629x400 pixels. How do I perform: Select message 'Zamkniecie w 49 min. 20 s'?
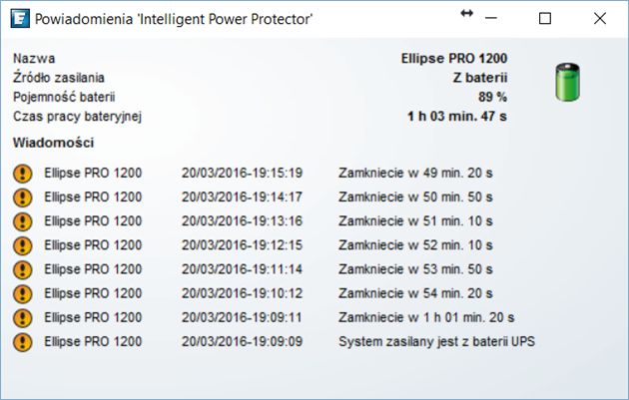coord(415,174)
